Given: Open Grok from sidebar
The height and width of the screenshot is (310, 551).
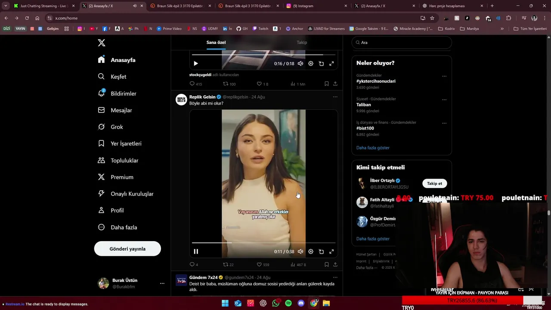Looking at the screenshot, I should [x=110, y=127].
